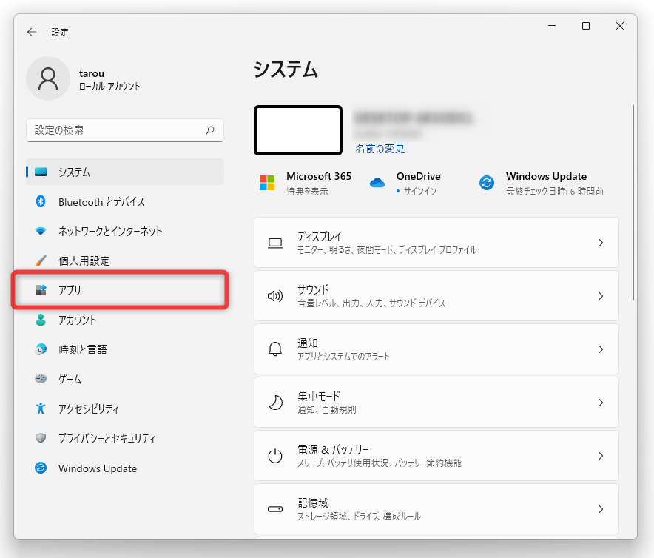Click the 電源 & バッテリー power icon

point(275,456)
